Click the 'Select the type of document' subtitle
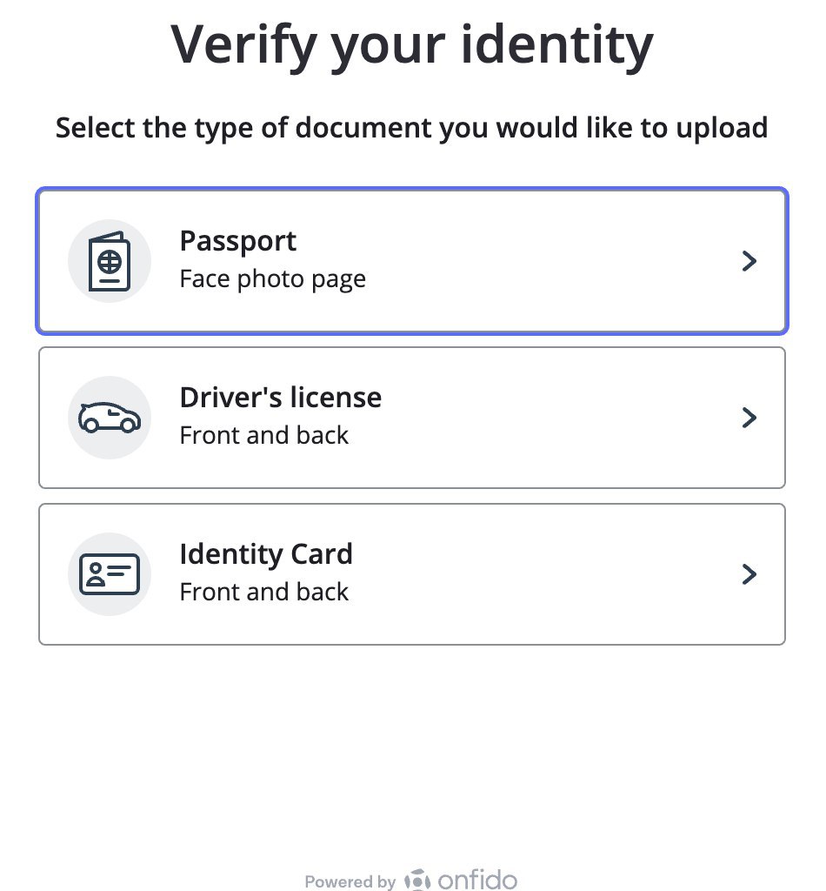Image resolution: width=826 pixels, height=891 pixels. [x=412, y=128]
